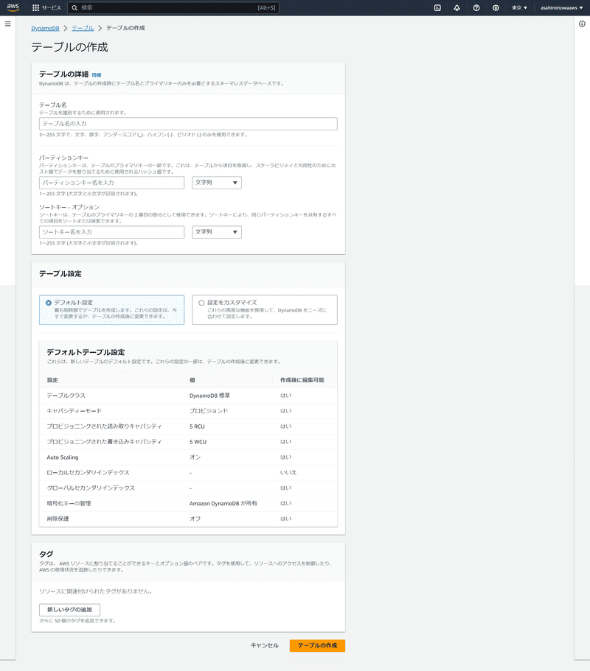Click the 値 column header
590x671 pixels.
click(192, 380)
